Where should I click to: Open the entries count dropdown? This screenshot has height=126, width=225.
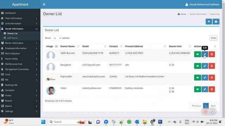57,38
